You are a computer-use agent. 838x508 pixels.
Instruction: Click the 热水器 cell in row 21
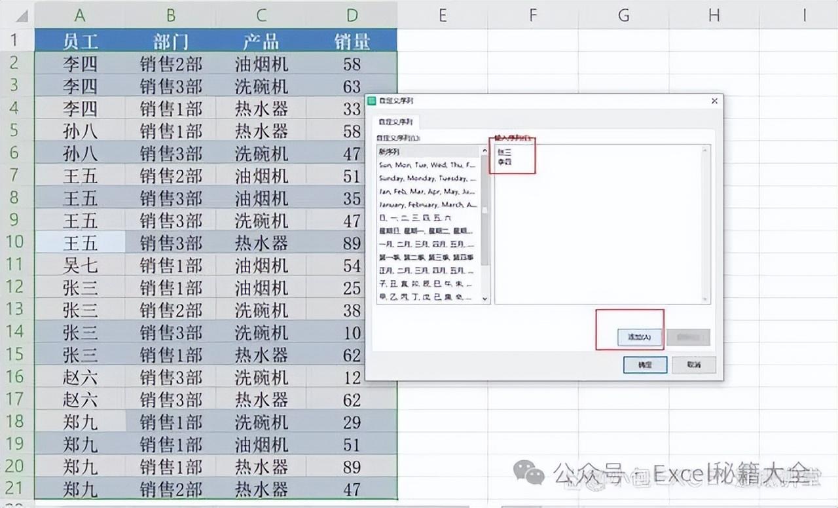tap(261, 489)
